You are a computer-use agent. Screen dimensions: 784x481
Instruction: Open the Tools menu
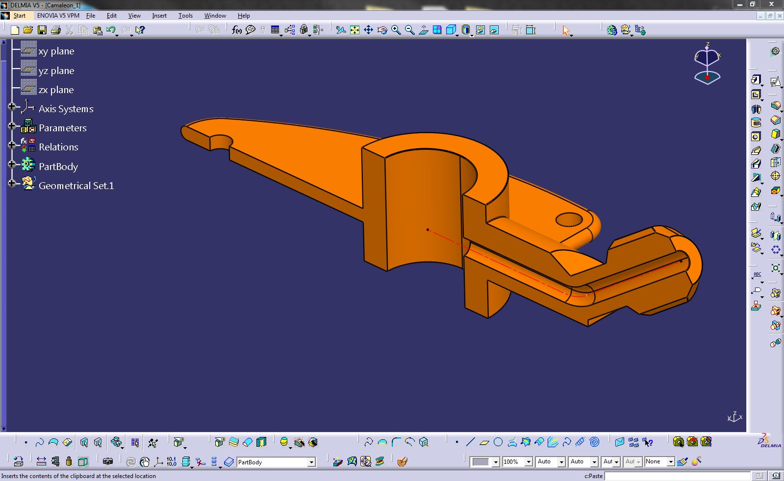(x=185, y=16)
